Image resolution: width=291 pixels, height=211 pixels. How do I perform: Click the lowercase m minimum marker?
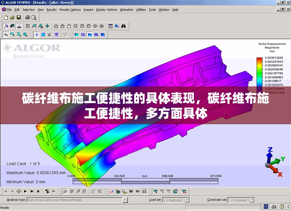point(137,191)
